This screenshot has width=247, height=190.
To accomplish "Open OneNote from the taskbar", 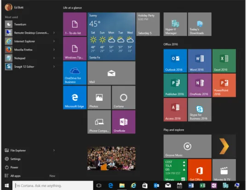I will (214, 185).
